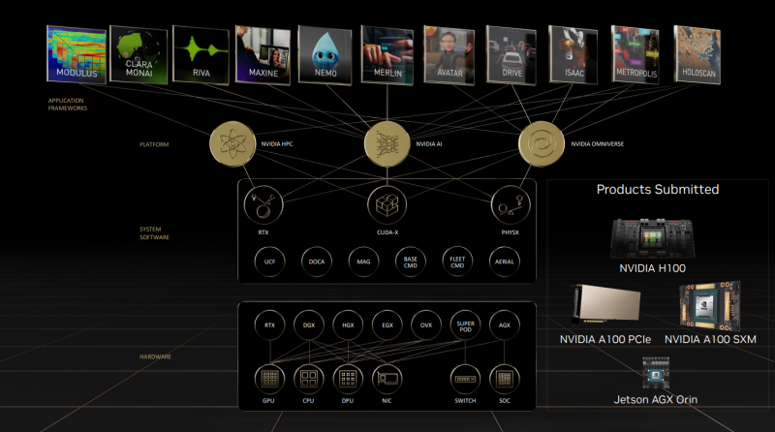The width and height of the screenshot is (775, 432).
Task: Select the RTX system software icon
Action: [263, 205]
